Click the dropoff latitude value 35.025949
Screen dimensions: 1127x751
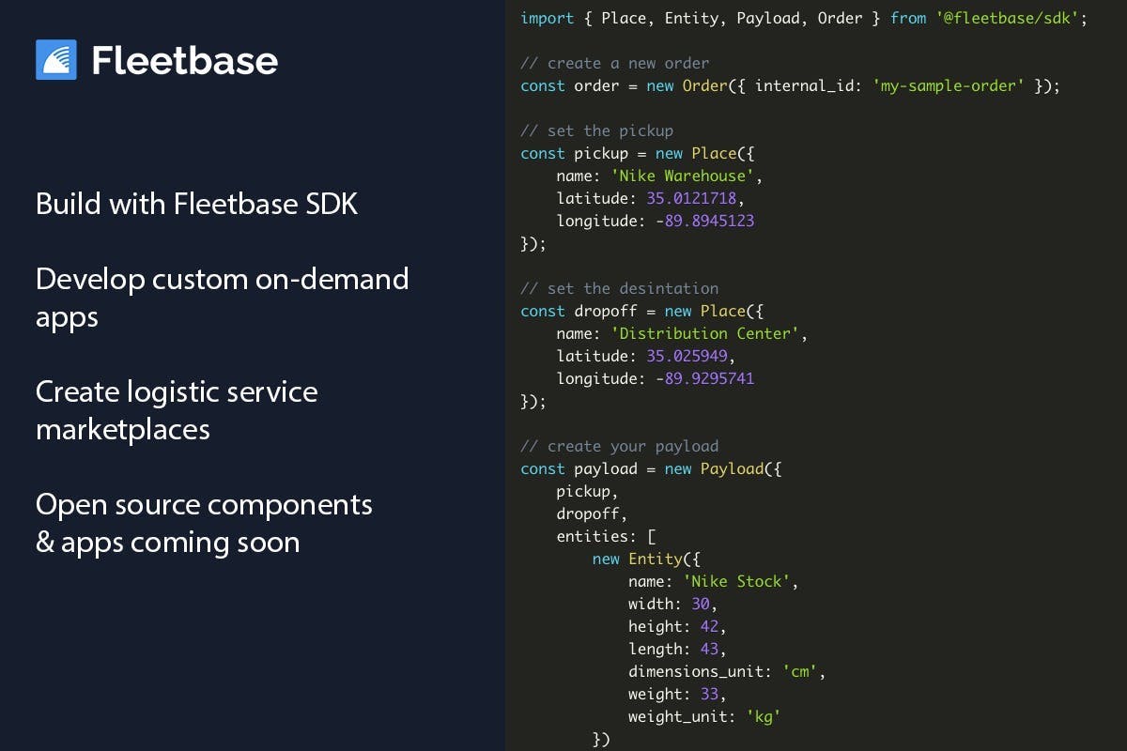[x=687, y=356]
